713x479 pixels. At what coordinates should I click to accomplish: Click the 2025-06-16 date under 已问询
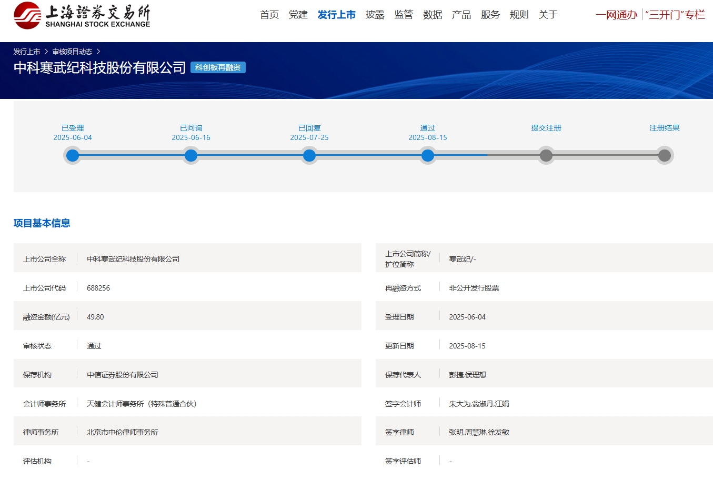pyautogui.click(x=191, y=137)
